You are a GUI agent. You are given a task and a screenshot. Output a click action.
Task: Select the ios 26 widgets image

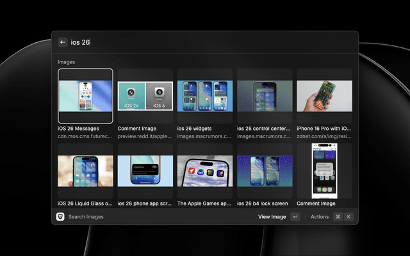[204, 96]
